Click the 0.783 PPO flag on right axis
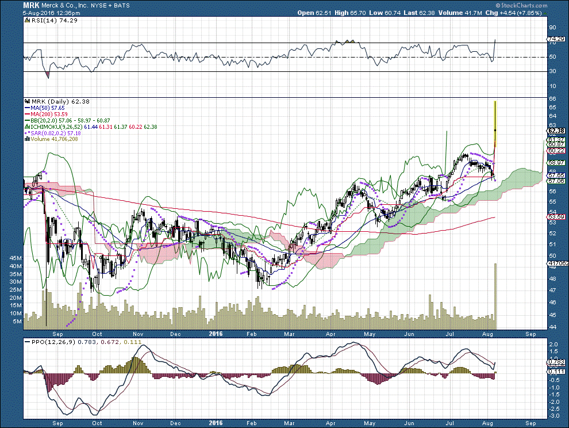Screen dimensions: 569x428 coord(556,362)
